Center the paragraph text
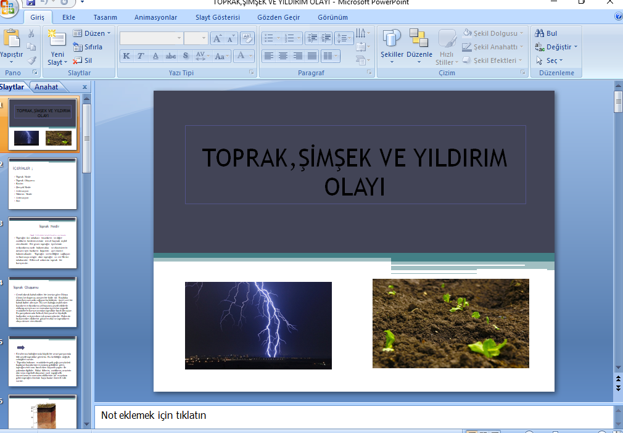This screenshot has width=623, height=433. (x=283, y=56)
